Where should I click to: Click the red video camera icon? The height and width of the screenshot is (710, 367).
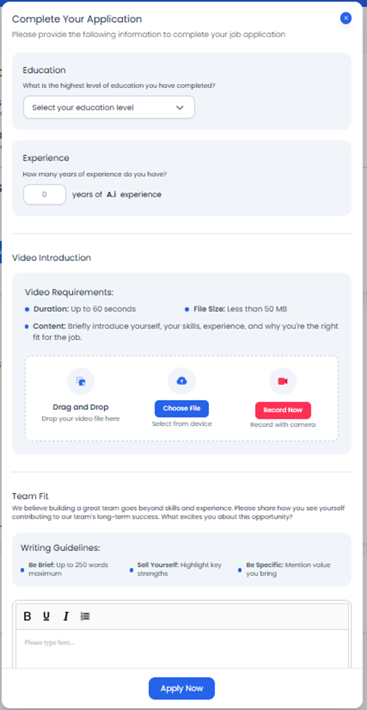pos(283,382)
